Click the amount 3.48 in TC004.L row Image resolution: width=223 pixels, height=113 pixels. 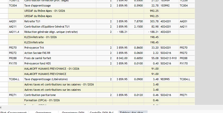[x=152, y=79]
